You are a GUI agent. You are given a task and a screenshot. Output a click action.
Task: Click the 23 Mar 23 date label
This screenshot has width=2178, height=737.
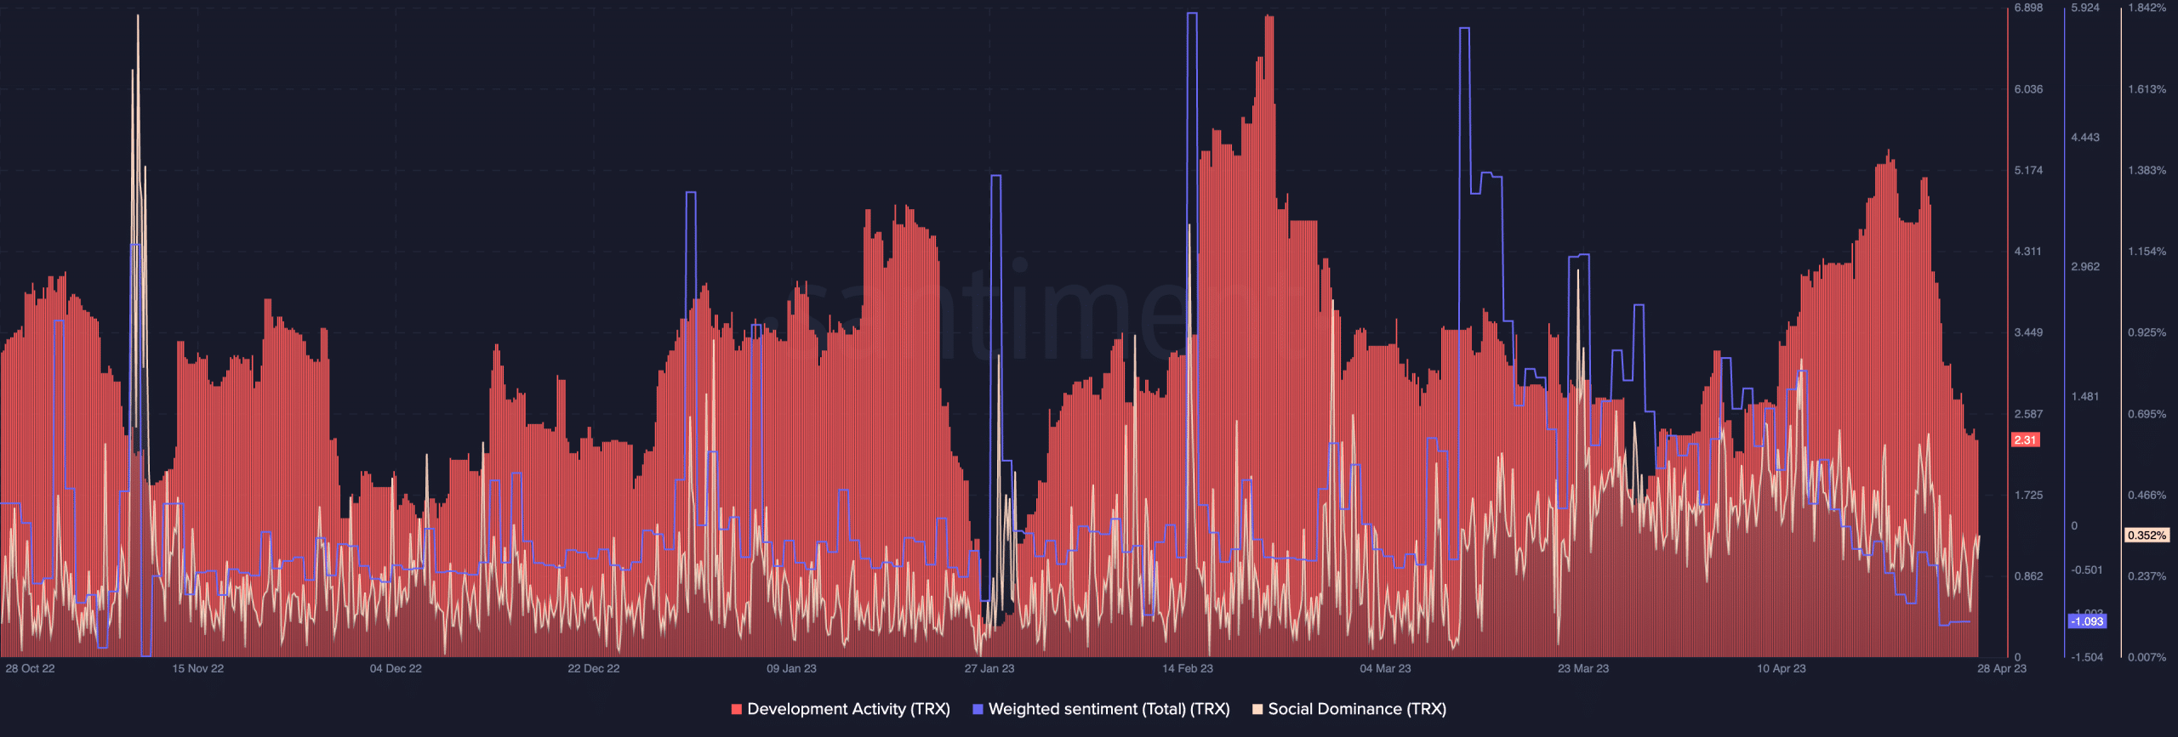pos(1583,669)
